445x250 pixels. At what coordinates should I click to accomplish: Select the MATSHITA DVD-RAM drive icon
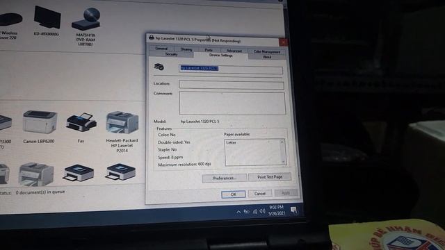(x=86, y=19)
